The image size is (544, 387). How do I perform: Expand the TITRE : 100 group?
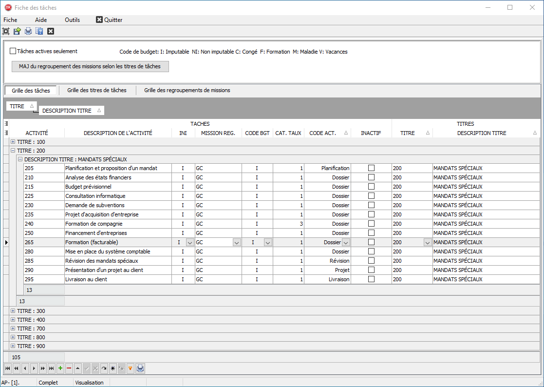(13, 142)
